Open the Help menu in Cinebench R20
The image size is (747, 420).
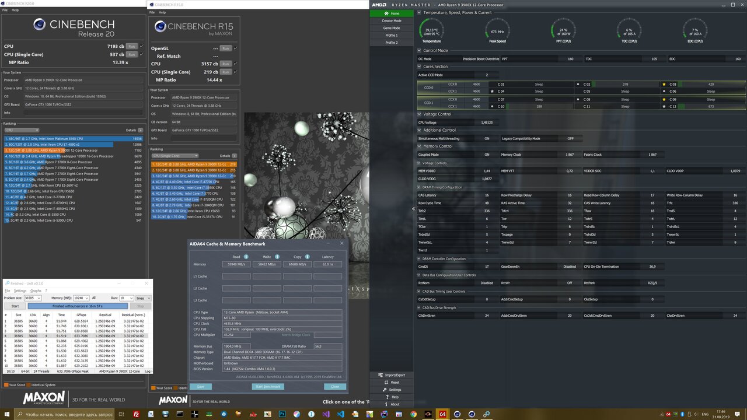(15, 10)
